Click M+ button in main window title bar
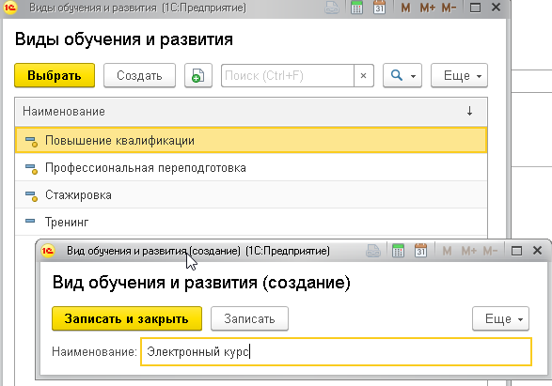Viewport: 552px width, 386px height. 427,8
